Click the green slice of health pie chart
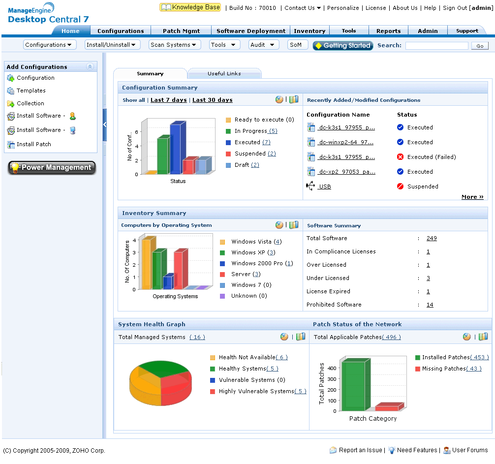Image resolution: width=495 pixels, height=464 pixels. [x=163, y=368]
